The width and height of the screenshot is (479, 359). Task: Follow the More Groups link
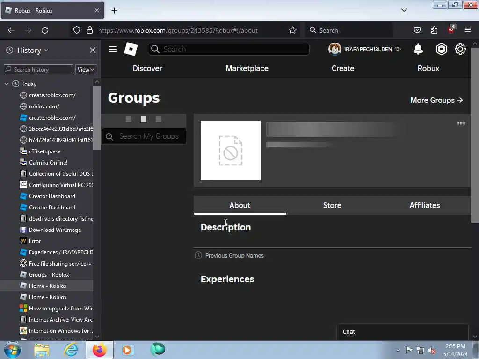pos(436,100)
